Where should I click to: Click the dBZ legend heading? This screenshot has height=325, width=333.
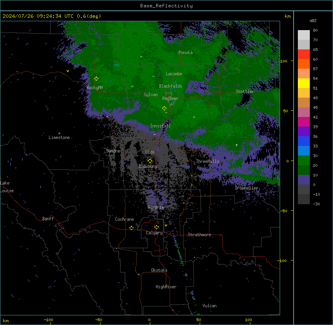313,21
